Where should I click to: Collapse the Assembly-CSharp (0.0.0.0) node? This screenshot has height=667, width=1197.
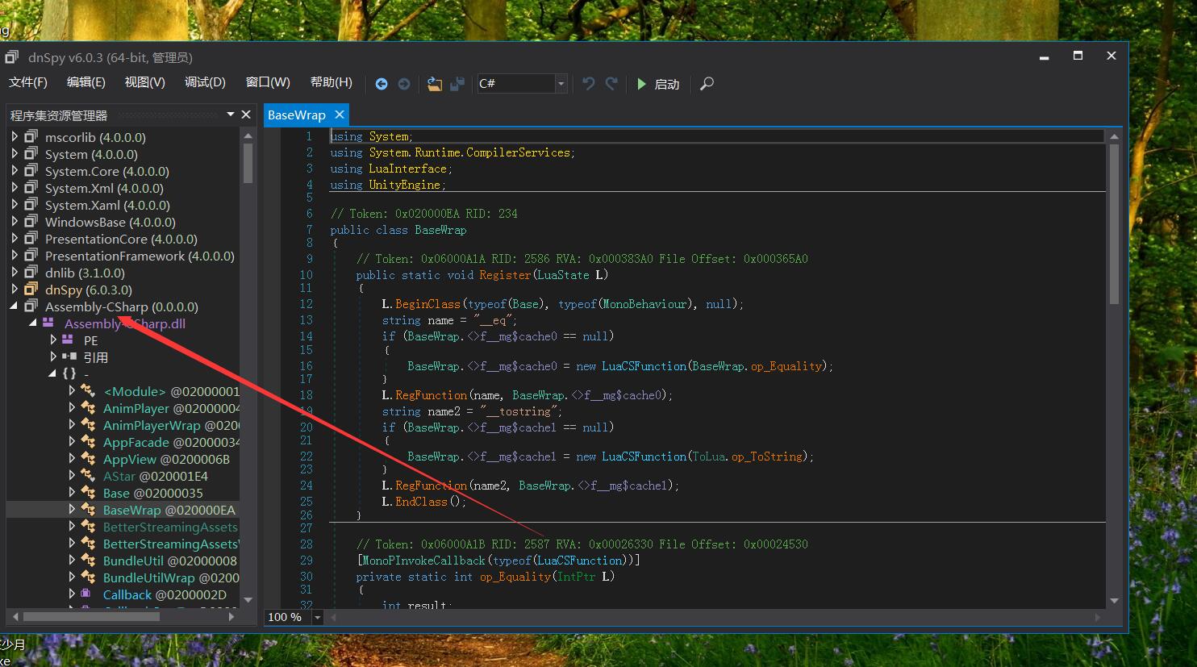coord(15,306)
